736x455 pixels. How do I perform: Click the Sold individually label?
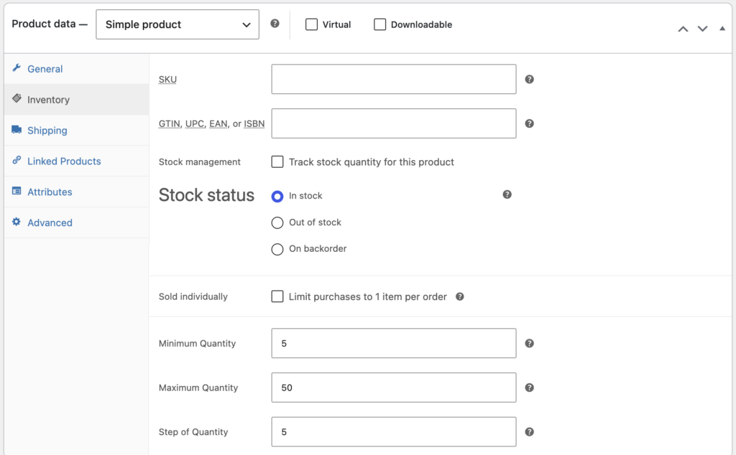pos(193,296)
